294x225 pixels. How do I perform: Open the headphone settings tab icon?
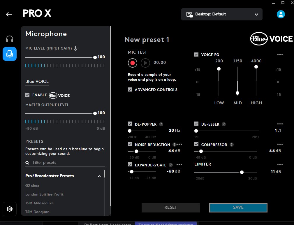[10, 39]
